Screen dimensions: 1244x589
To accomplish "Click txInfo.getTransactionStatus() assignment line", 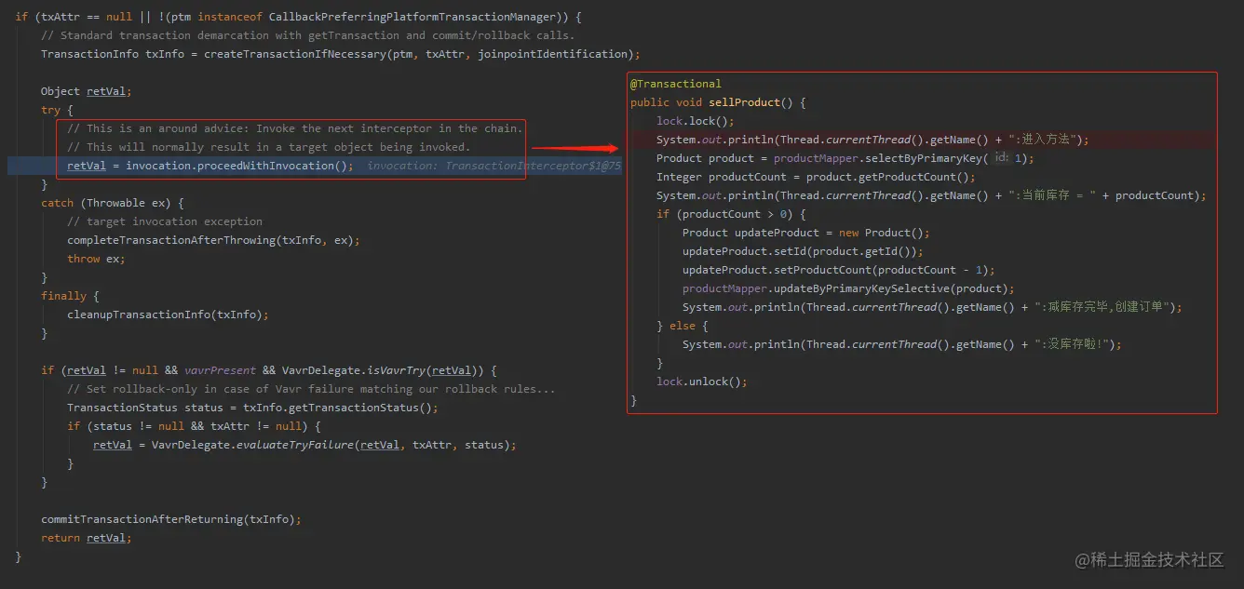I will click(252, 408).
